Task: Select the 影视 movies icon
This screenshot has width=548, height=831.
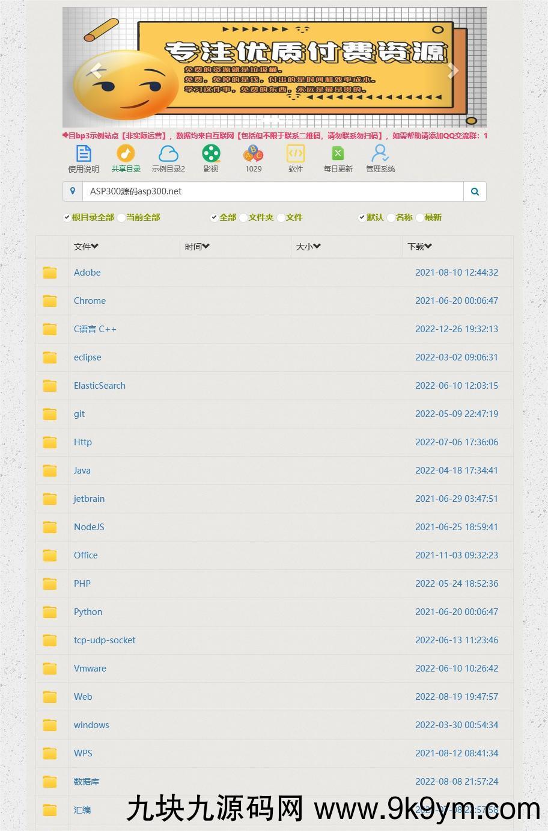Action: click(211, 158)
